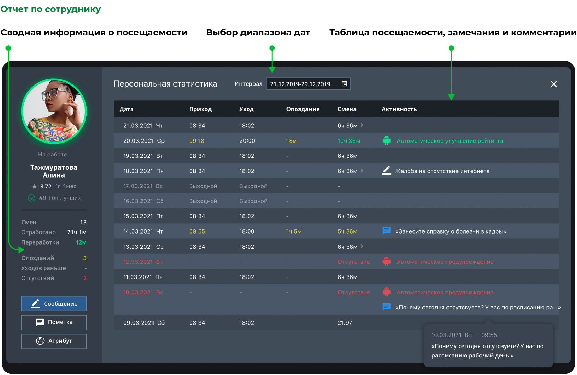This screenshot has height=375, width=577.
Task: Click the star rating icon next to 3.72
Action: click(34, 186)
